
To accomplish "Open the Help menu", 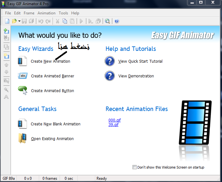I will pyautogui.click(x=75, y=13).
